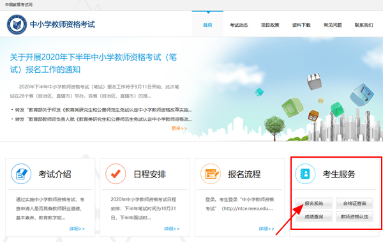Go to 首页 navigation tab
This screenshot has width=383, height=242.
pyautogui.click(x=207, y=24)
